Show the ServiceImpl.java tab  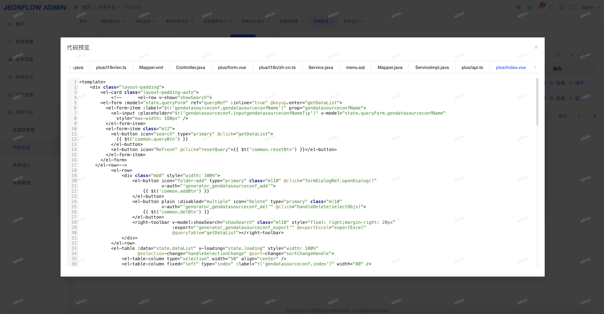point(432,67)
